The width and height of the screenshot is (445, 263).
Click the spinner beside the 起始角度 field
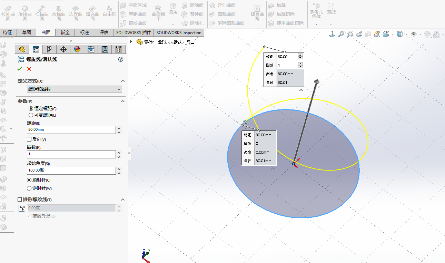point(119,171)
